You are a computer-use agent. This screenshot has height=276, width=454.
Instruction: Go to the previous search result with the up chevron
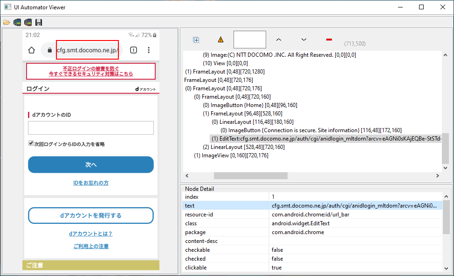tap(279, 40)
